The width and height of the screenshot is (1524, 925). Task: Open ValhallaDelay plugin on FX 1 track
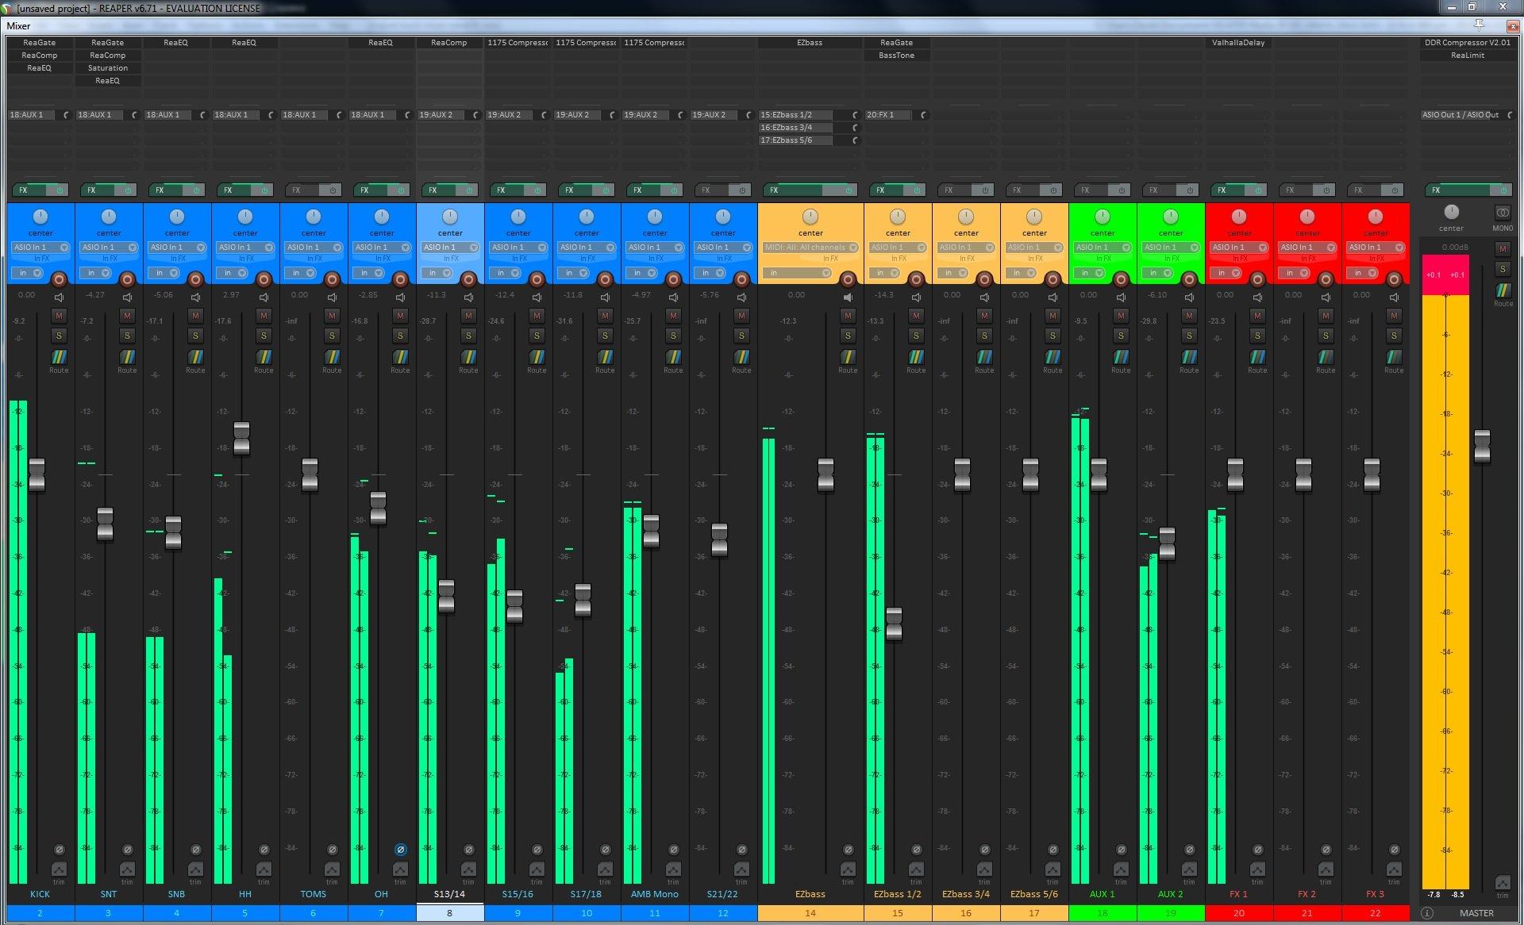(x=1238, y=43)
